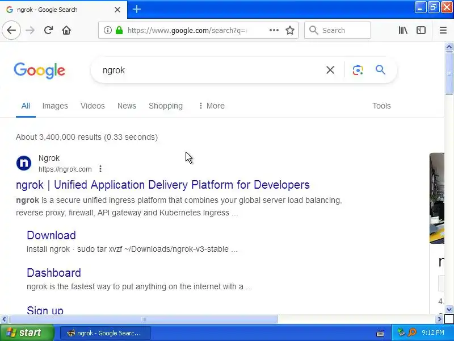Screen dimensions: 454x341
Task: Open page actions three-dot menu
Action: click(x=274, y=30)
